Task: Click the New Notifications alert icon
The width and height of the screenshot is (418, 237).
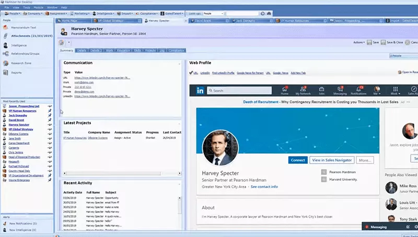Action: click(5, 223)
